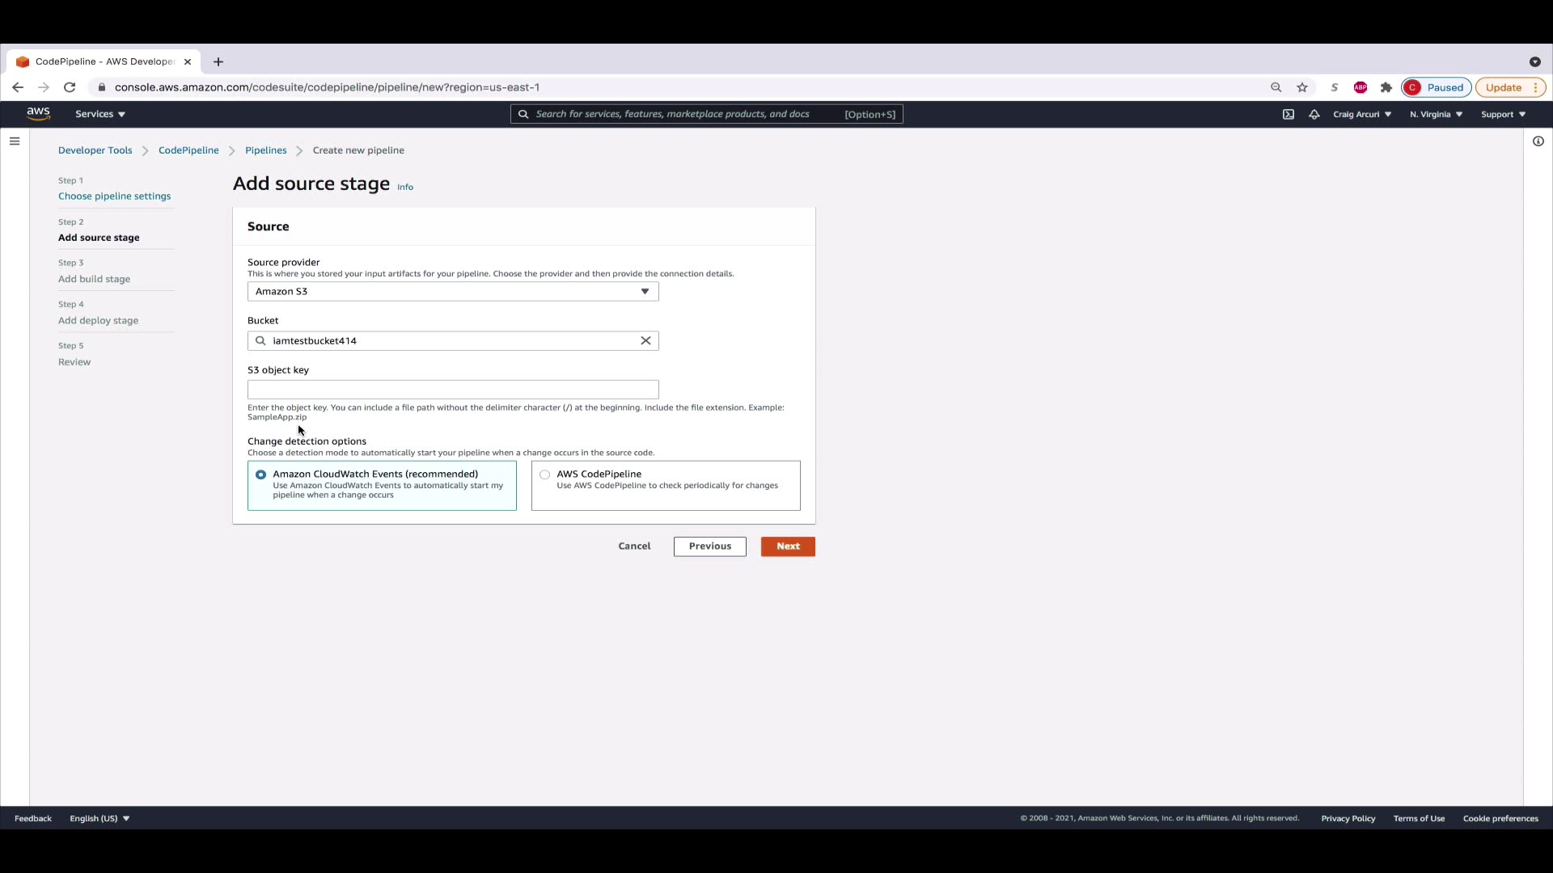
Task: Go to Choose pipeline settings step
Action: (114, 196)
